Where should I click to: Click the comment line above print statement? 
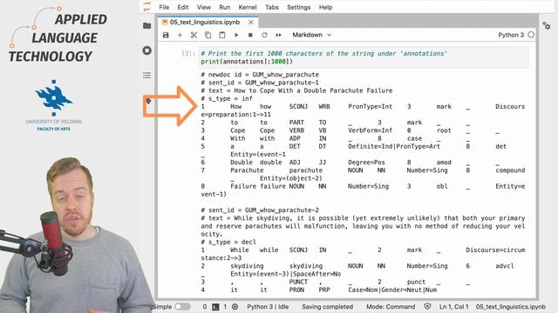(323, 54)
